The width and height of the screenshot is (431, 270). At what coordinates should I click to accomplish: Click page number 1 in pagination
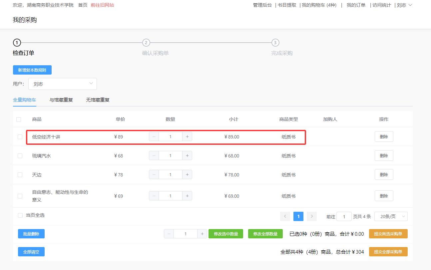click(298, 216)
